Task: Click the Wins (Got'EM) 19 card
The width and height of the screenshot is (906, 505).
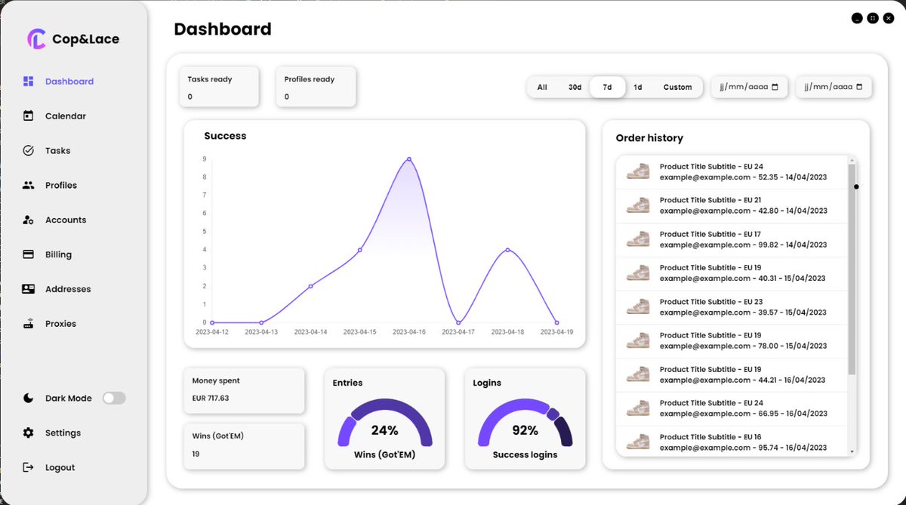Action: coord(244,446)
